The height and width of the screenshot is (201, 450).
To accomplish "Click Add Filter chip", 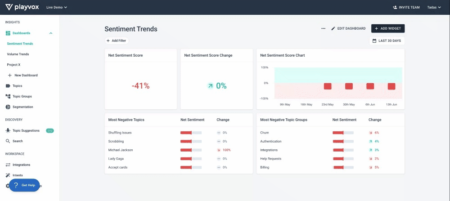I will click(117, 41).
